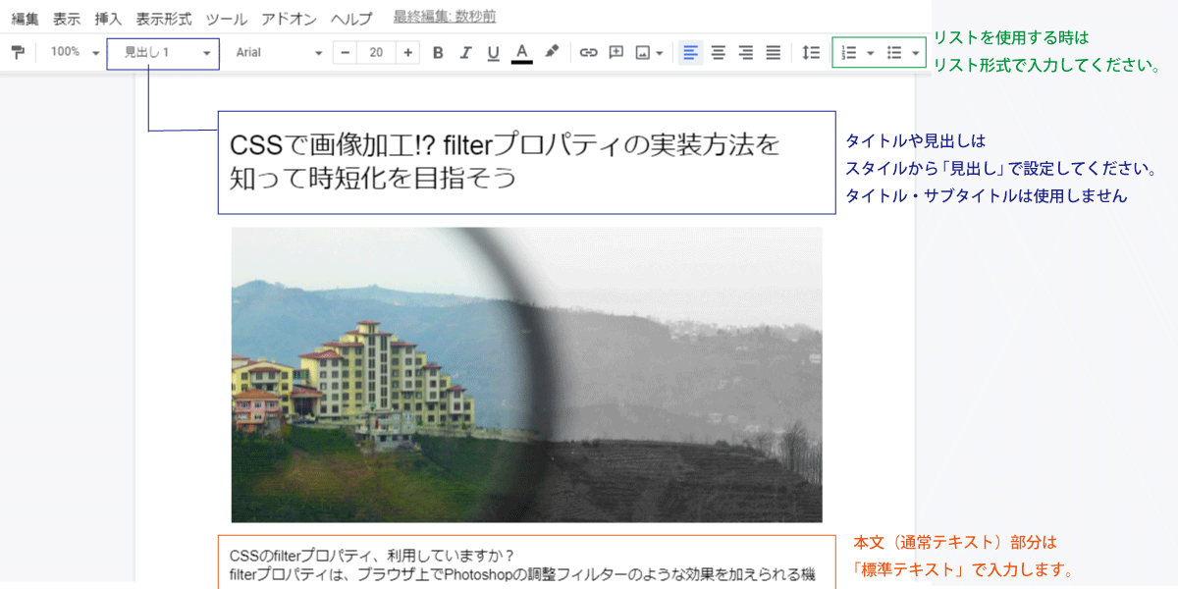Viewport: 1178px width, 589px height.
Task: Increase font size with plus button
Action: click(408, 53)
